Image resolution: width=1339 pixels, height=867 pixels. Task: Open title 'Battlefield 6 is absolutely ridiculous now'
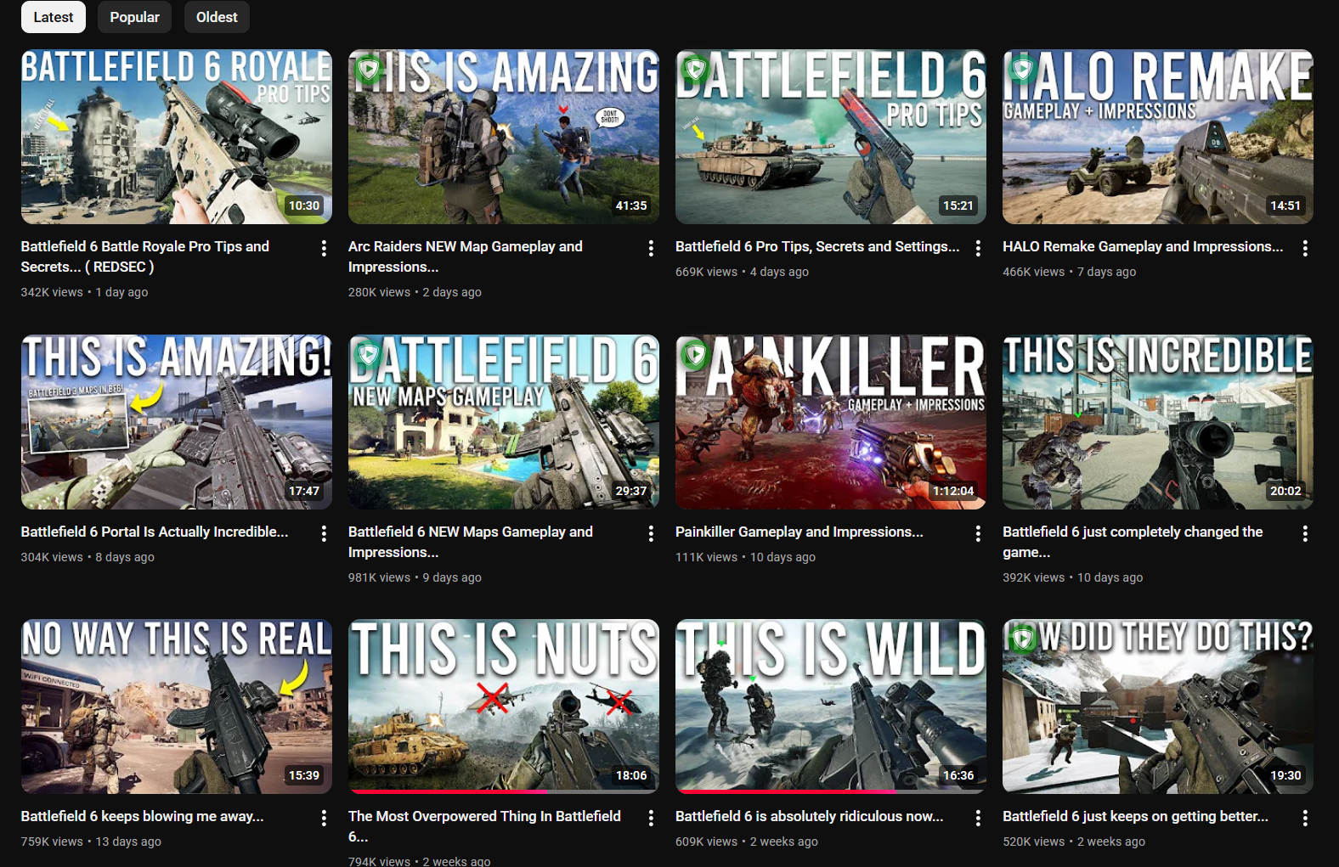810,816
